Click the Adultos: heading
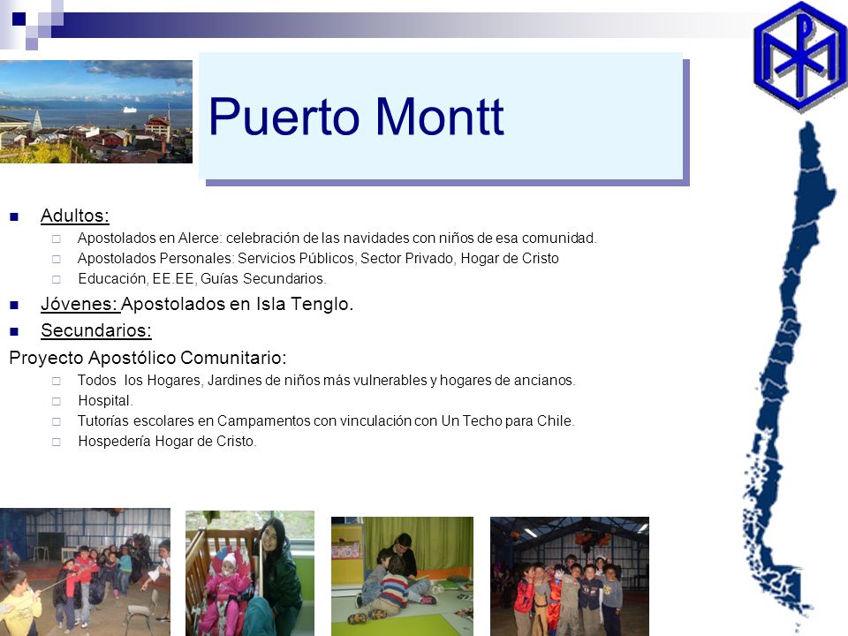This screenshot has width=848, height=636. tap(74, 216)
